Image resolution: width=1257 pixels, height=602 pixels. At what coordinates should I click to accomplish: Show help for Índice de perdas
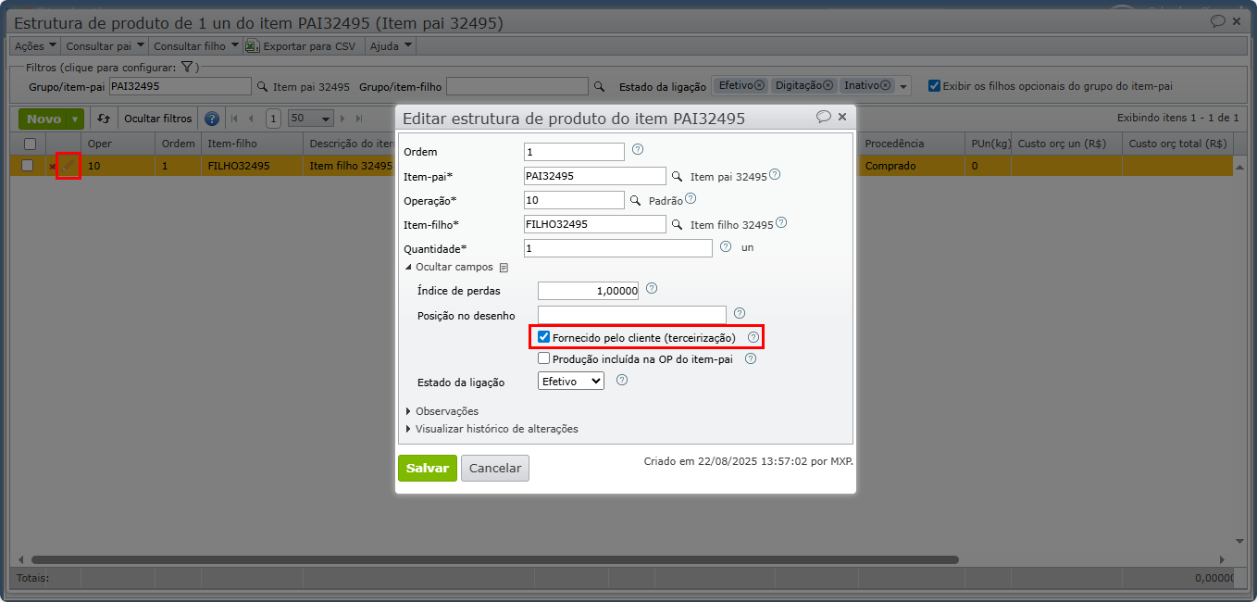click(652, 288)
